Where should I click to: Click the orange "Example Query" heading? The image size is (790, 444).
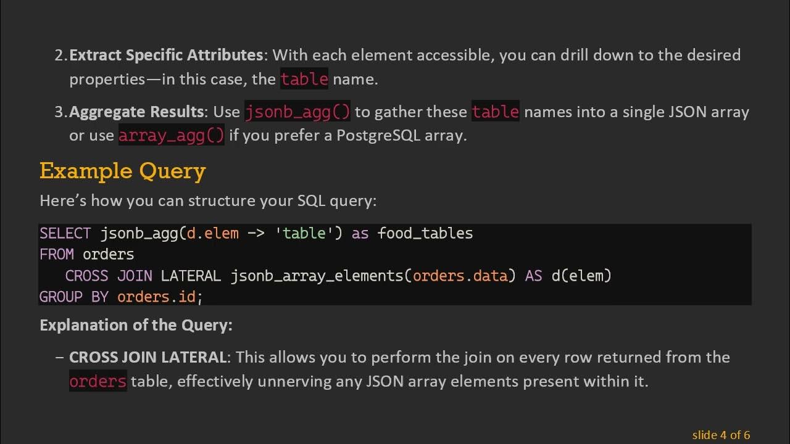click(x=122, y=171)
